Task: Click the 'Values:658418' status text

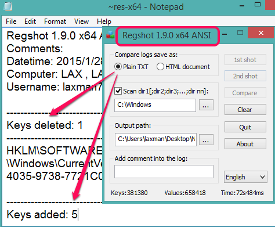Action: click(x=185, y=193)
